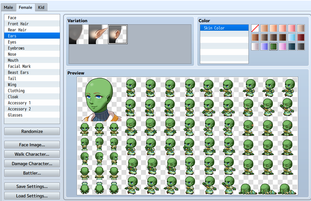Select Face in the parts list

point(32,18)
